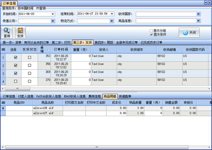Open the order grid column menu icon
Viewport: 212px width, 150px height.
point(3,50)
